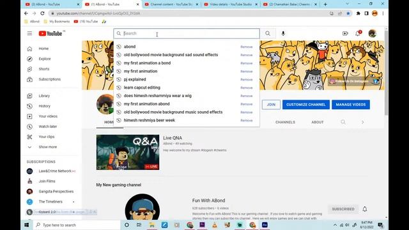
Task: Click the channel search magnifier icon
Action: tap(343, 122)
